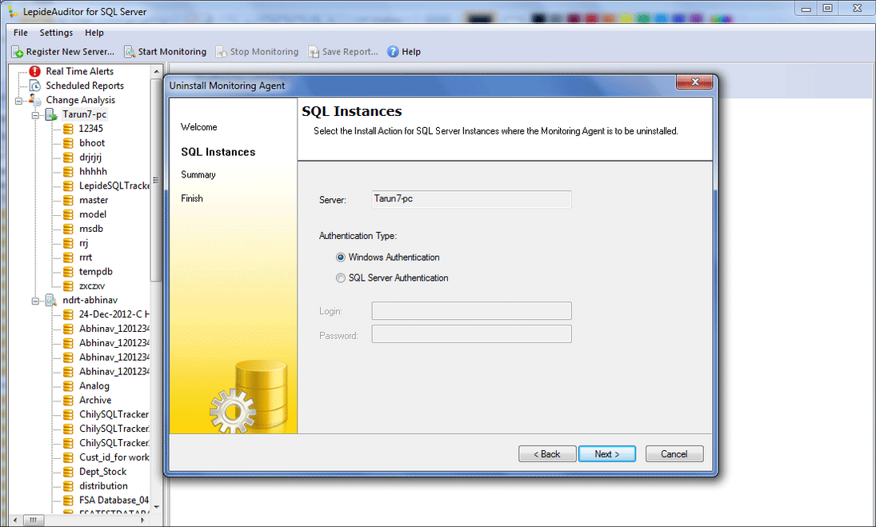Open the Settings menu

[56, 33]
